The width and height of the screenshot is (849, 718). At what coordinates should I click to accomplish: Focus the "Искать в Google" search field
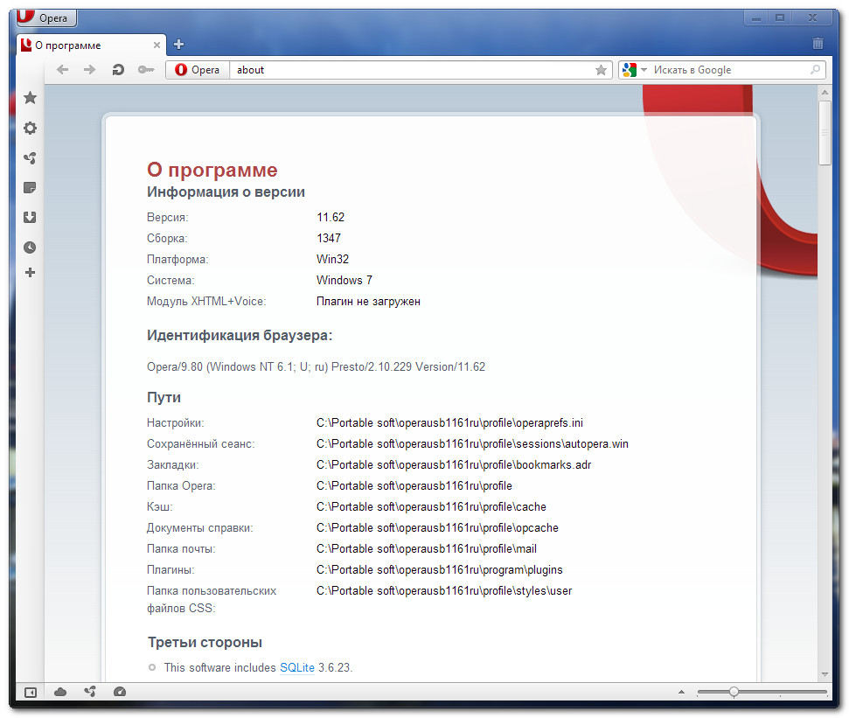(728, 70)
